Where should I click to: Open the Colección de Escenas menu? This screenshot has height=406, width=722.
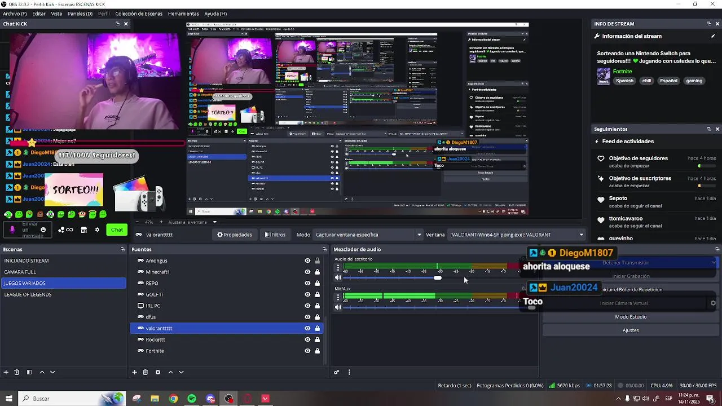(139, 14)
